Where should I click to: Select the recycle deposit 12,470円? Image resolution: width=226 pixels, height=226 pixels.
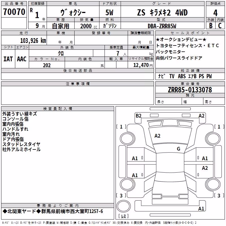[143, 65]
